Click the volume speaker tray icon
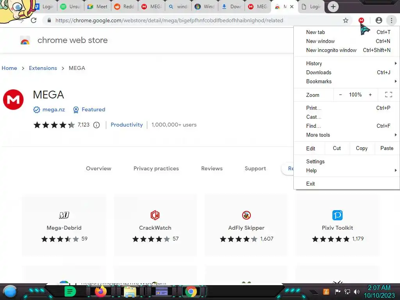The image size is (400, 300). coord(357,291)
